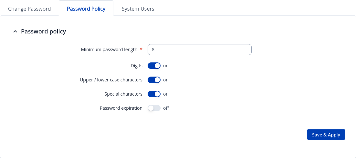Viewport: 356px width, 158px height.
Task: Click the "off" text beside Password expiration
Action: pyautogui.click(x=166, y=108)
